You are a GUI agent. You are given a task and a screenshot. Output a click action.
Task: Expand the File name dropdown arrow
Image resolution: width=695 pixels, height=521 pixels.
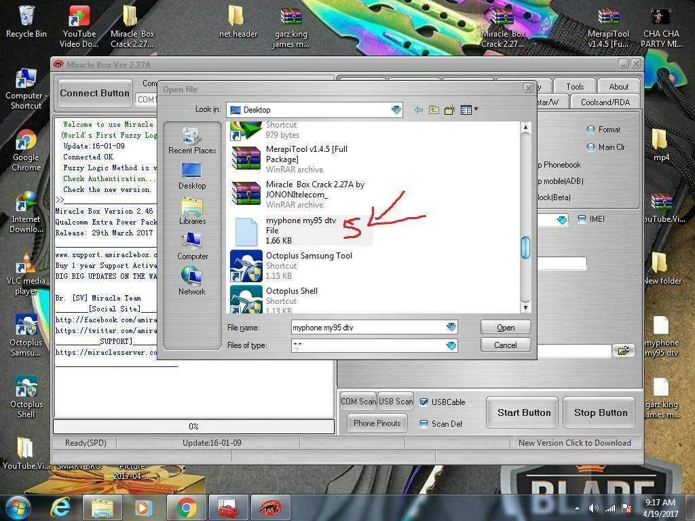(451, 327)
